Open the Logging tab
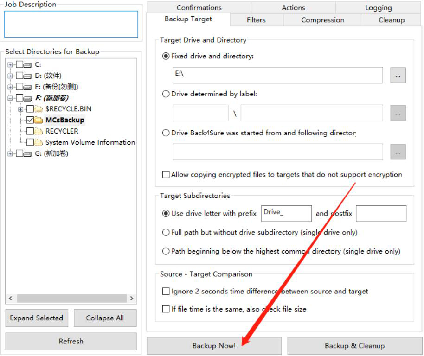The height and width of the screenshot is (356, 424). pyautogui.click(x=378, y=7)
